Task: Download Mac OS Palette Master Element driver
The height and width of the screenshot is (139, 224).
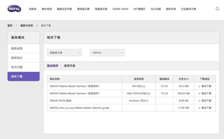Action: pos(205,93)
